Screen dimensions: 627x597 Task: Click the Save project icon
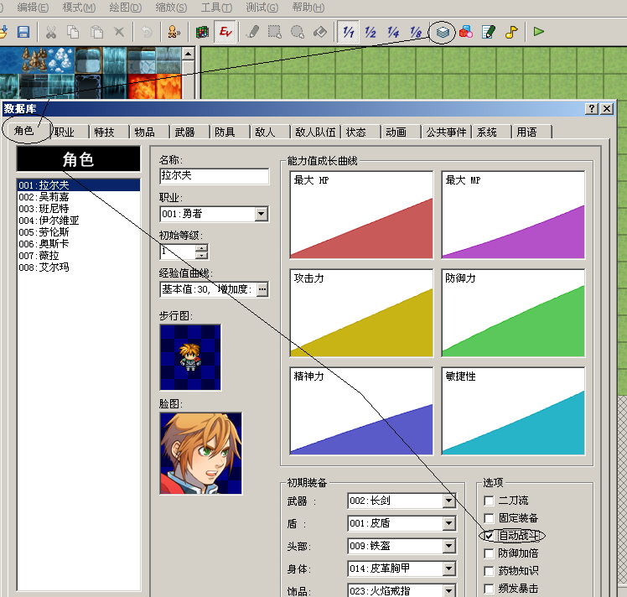click(23, 32)
